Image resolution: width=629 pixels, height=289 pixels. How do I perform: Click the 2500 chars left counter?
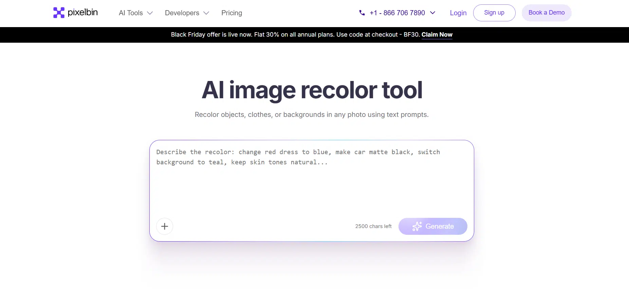click(x=373, y=226)
